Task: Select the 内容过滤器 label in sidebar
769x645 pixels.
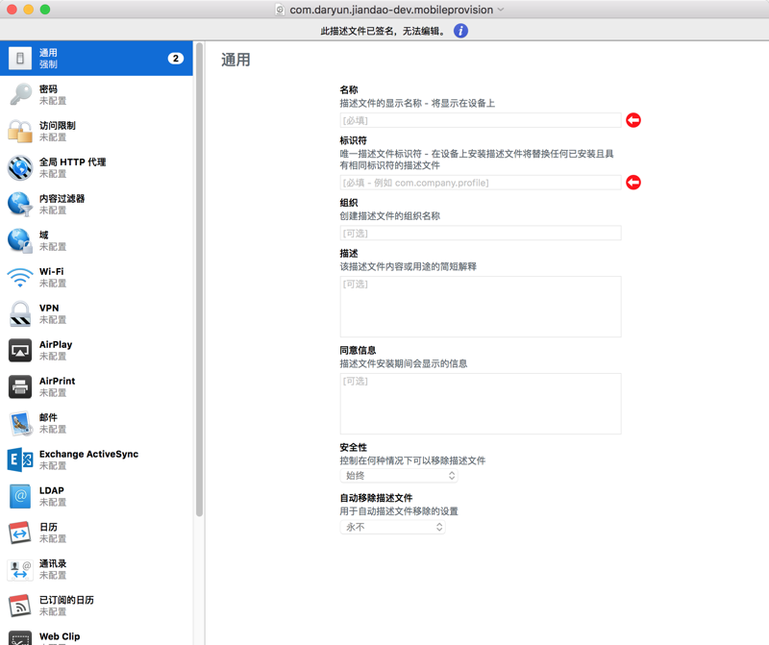Action: [62, 199]
